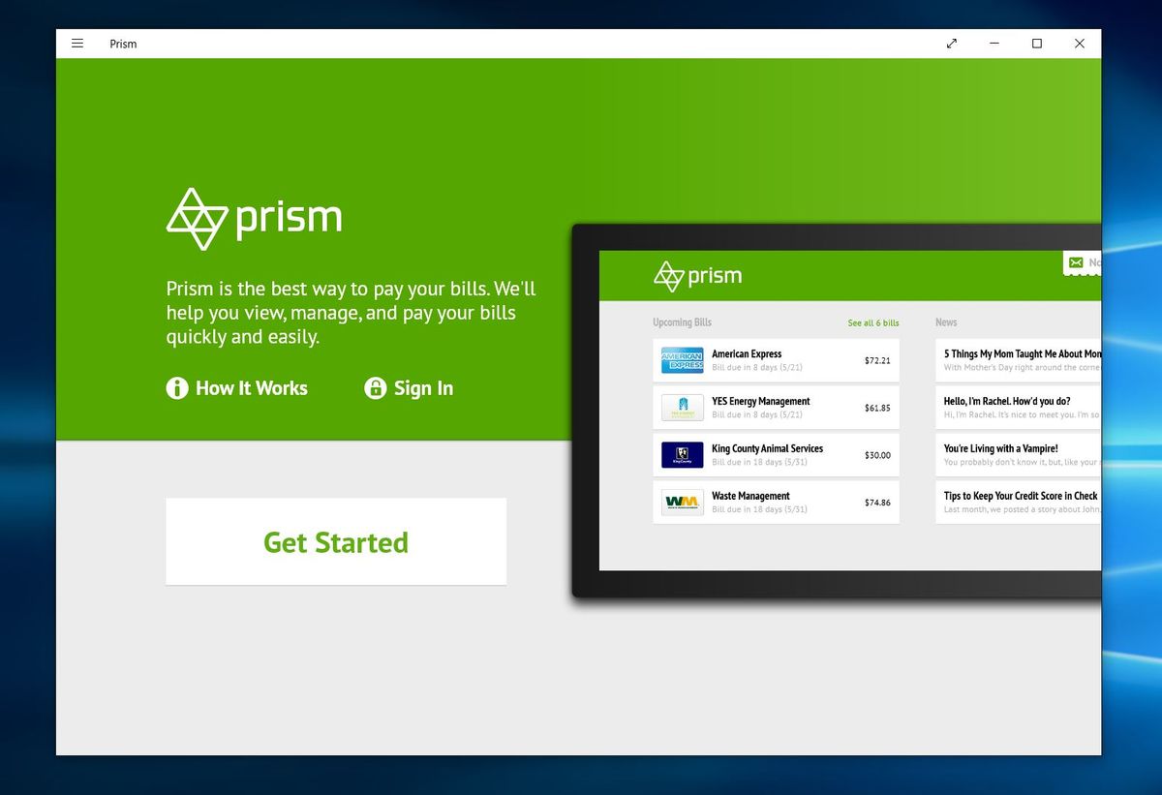Toggle full screen with the diagonal arrows icon
This screenshot has height=795, width=1162.
[951, 43]
